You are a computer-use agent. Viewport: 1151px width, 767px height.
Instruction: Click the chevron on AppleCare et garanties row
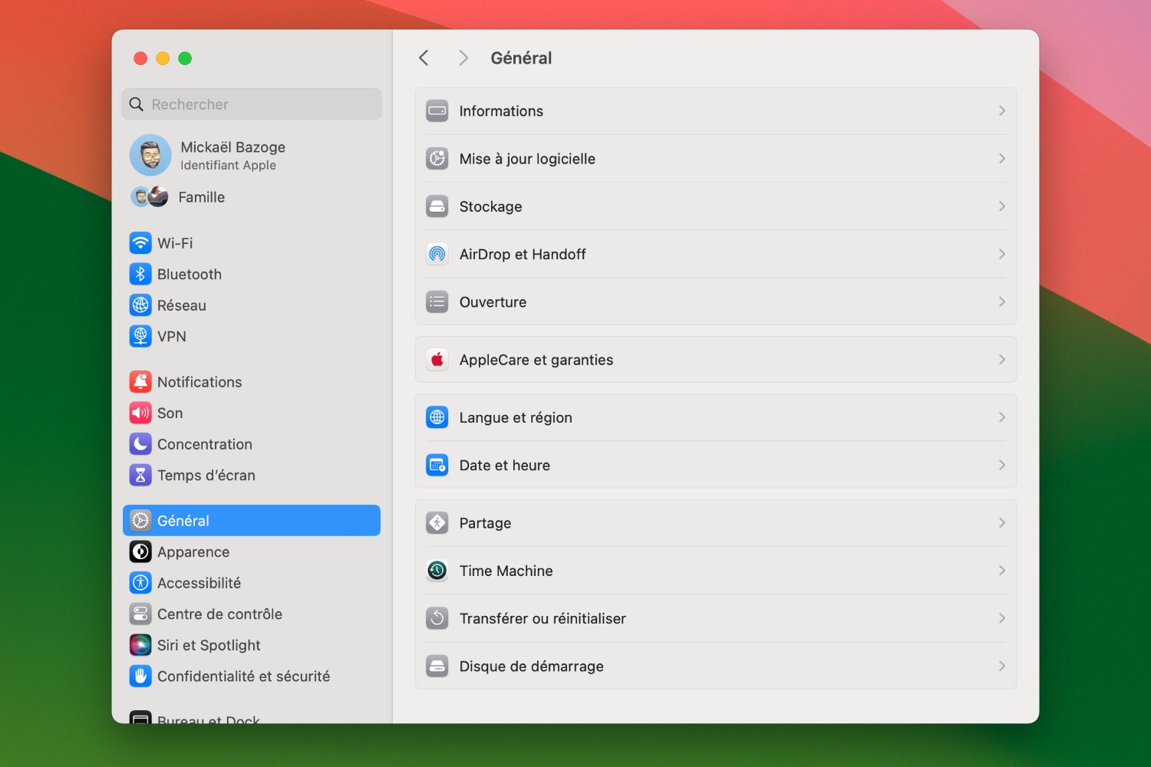pos(1002,360)
